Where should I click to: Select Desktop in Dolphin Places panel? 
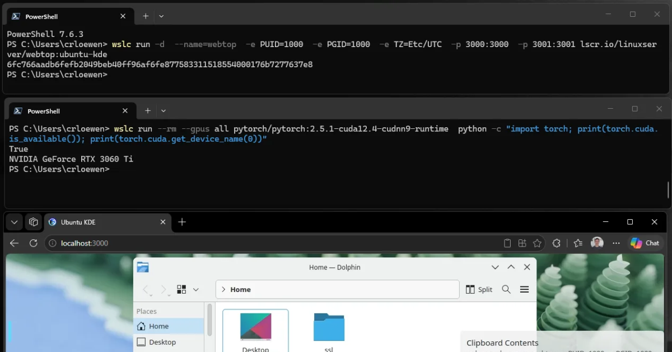click(x=169, y=342)
